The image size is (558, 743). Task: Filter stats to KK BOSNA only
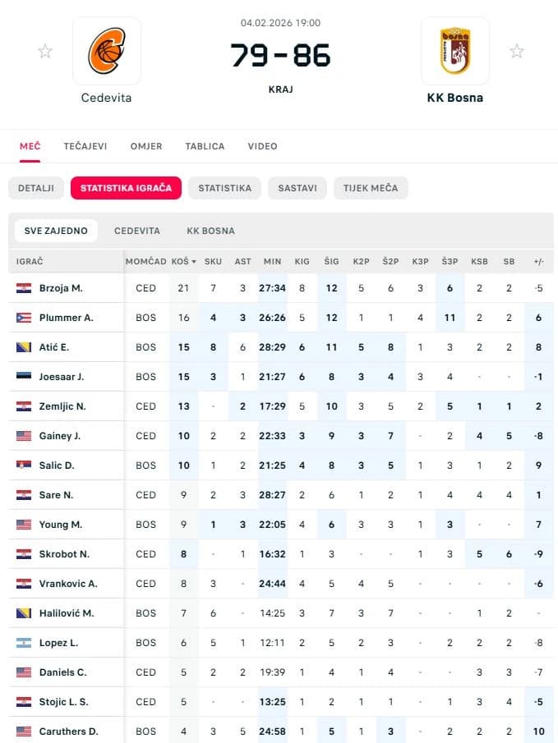pyautogui.click(x=210, y=231)
